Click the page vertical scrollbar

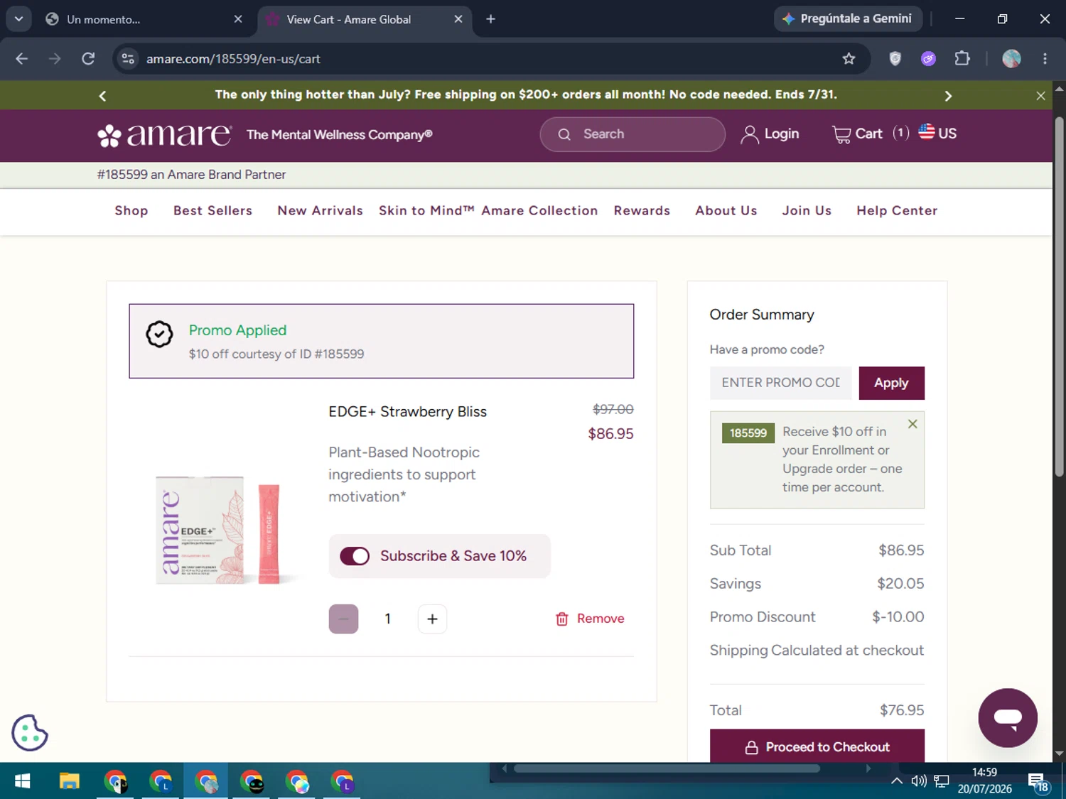click(1059, 296)
